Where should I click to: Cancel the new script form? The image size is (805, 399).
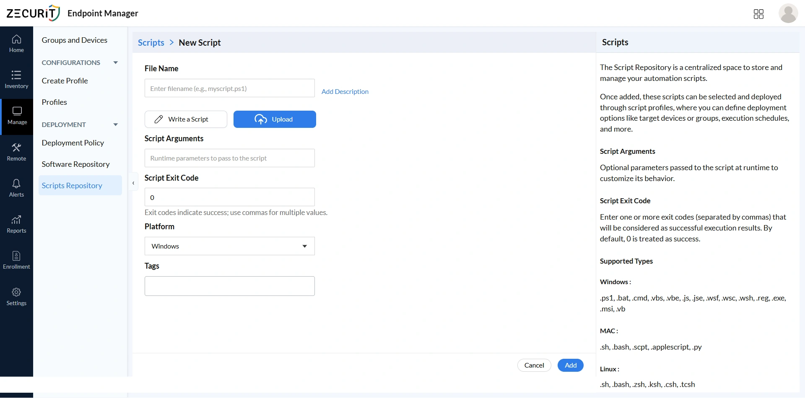(534, 365)
